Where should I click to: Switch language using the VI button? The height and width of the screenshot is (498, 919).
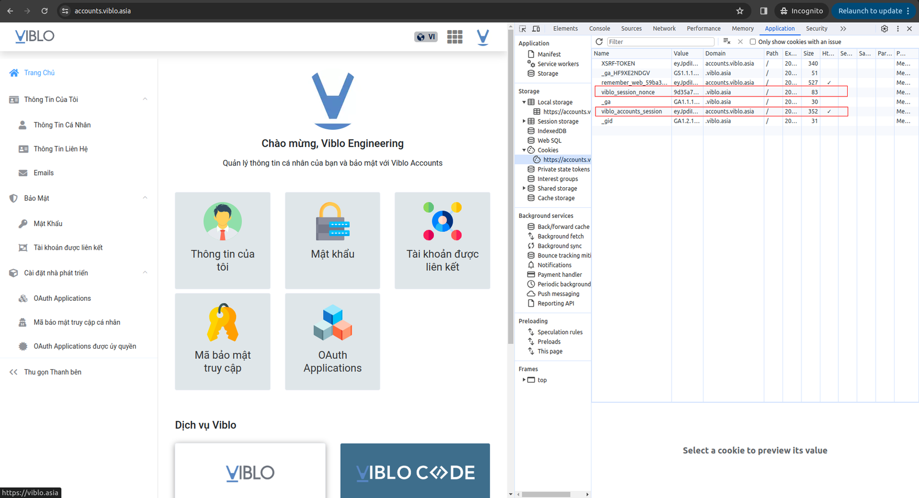click(426, 37)
